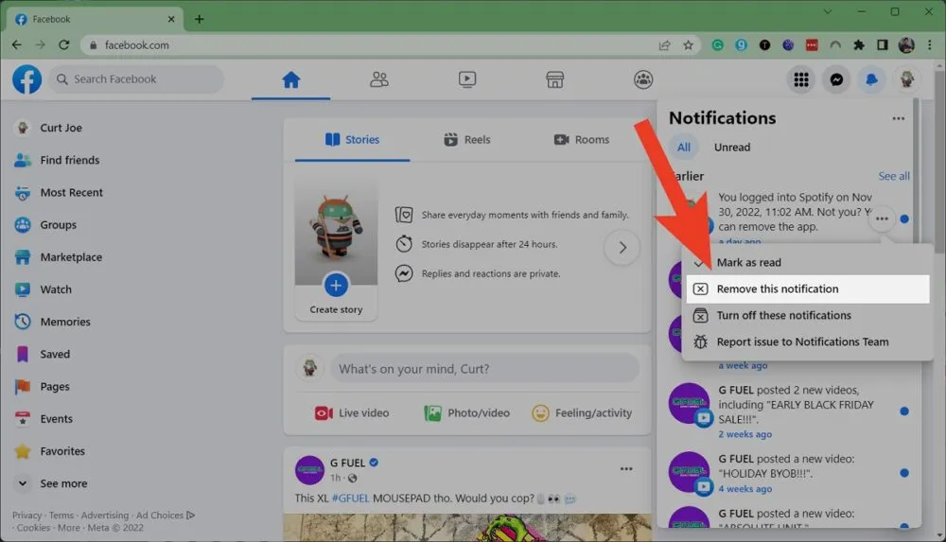Open the G FUEL page name link
The width and height of the screenshot is (946, 542).
(x=347, y=463)
